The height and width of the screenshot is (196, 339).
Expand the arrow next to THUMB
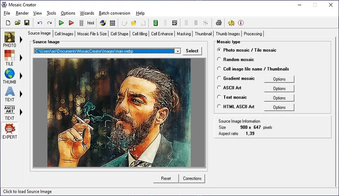click(x=21, y=76)
